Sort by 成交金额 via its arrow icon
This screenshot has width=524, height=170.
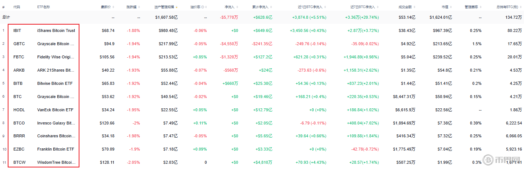414,7
